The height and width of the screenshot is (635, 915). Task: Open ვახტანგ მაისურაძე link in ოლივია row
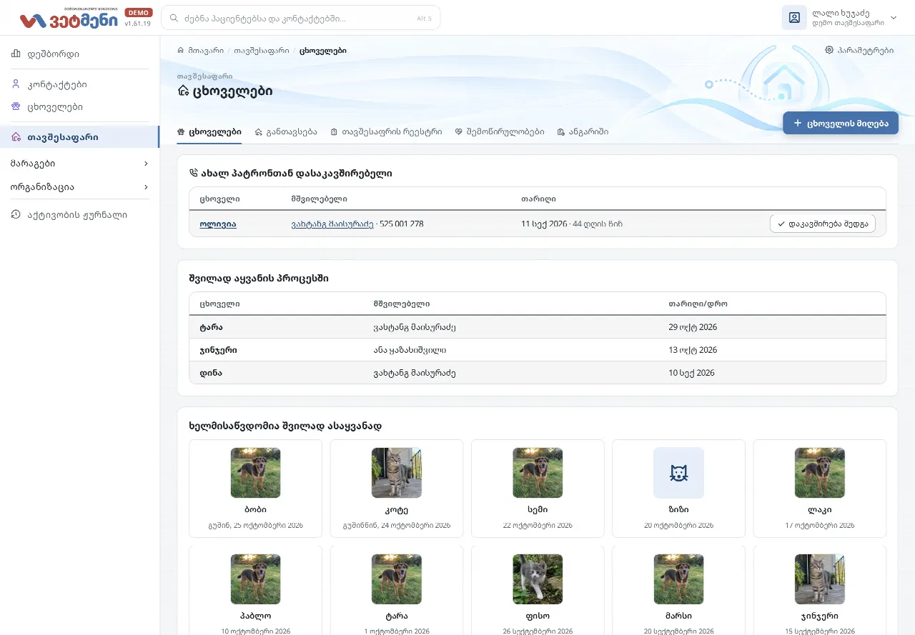tap(332, 224)
